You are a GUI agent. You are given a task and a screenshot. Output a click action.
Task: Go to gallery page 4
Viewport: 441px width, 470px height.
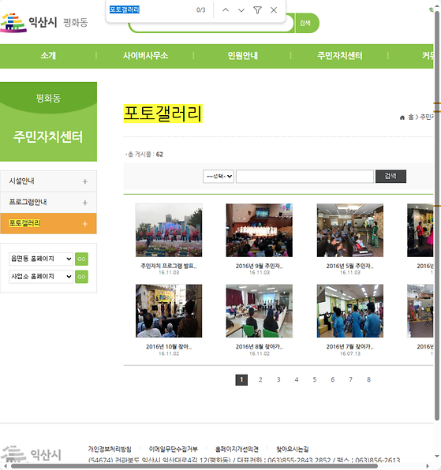click(x=297, y=379)
